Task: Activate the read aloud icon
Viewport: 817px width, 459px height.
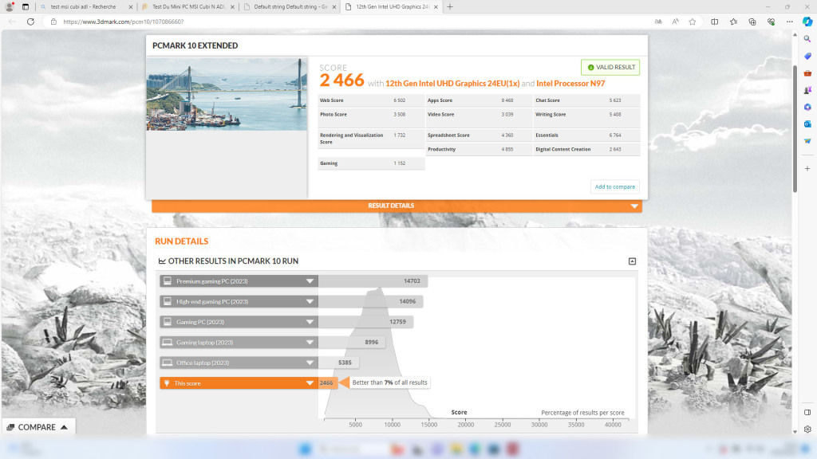Action: 675,22
